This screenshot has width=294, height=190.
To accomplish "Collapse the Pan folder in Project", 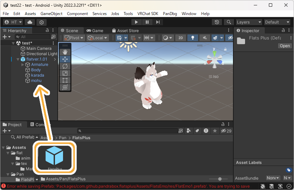I will point(8,175).
